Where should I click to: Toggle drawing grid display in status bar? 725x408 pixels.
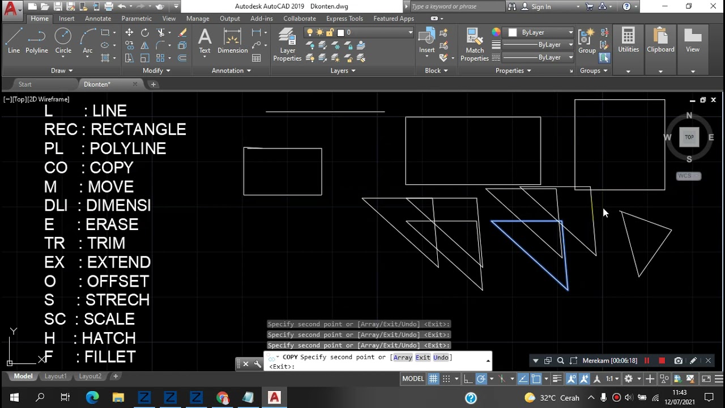(x=433, y=379)
